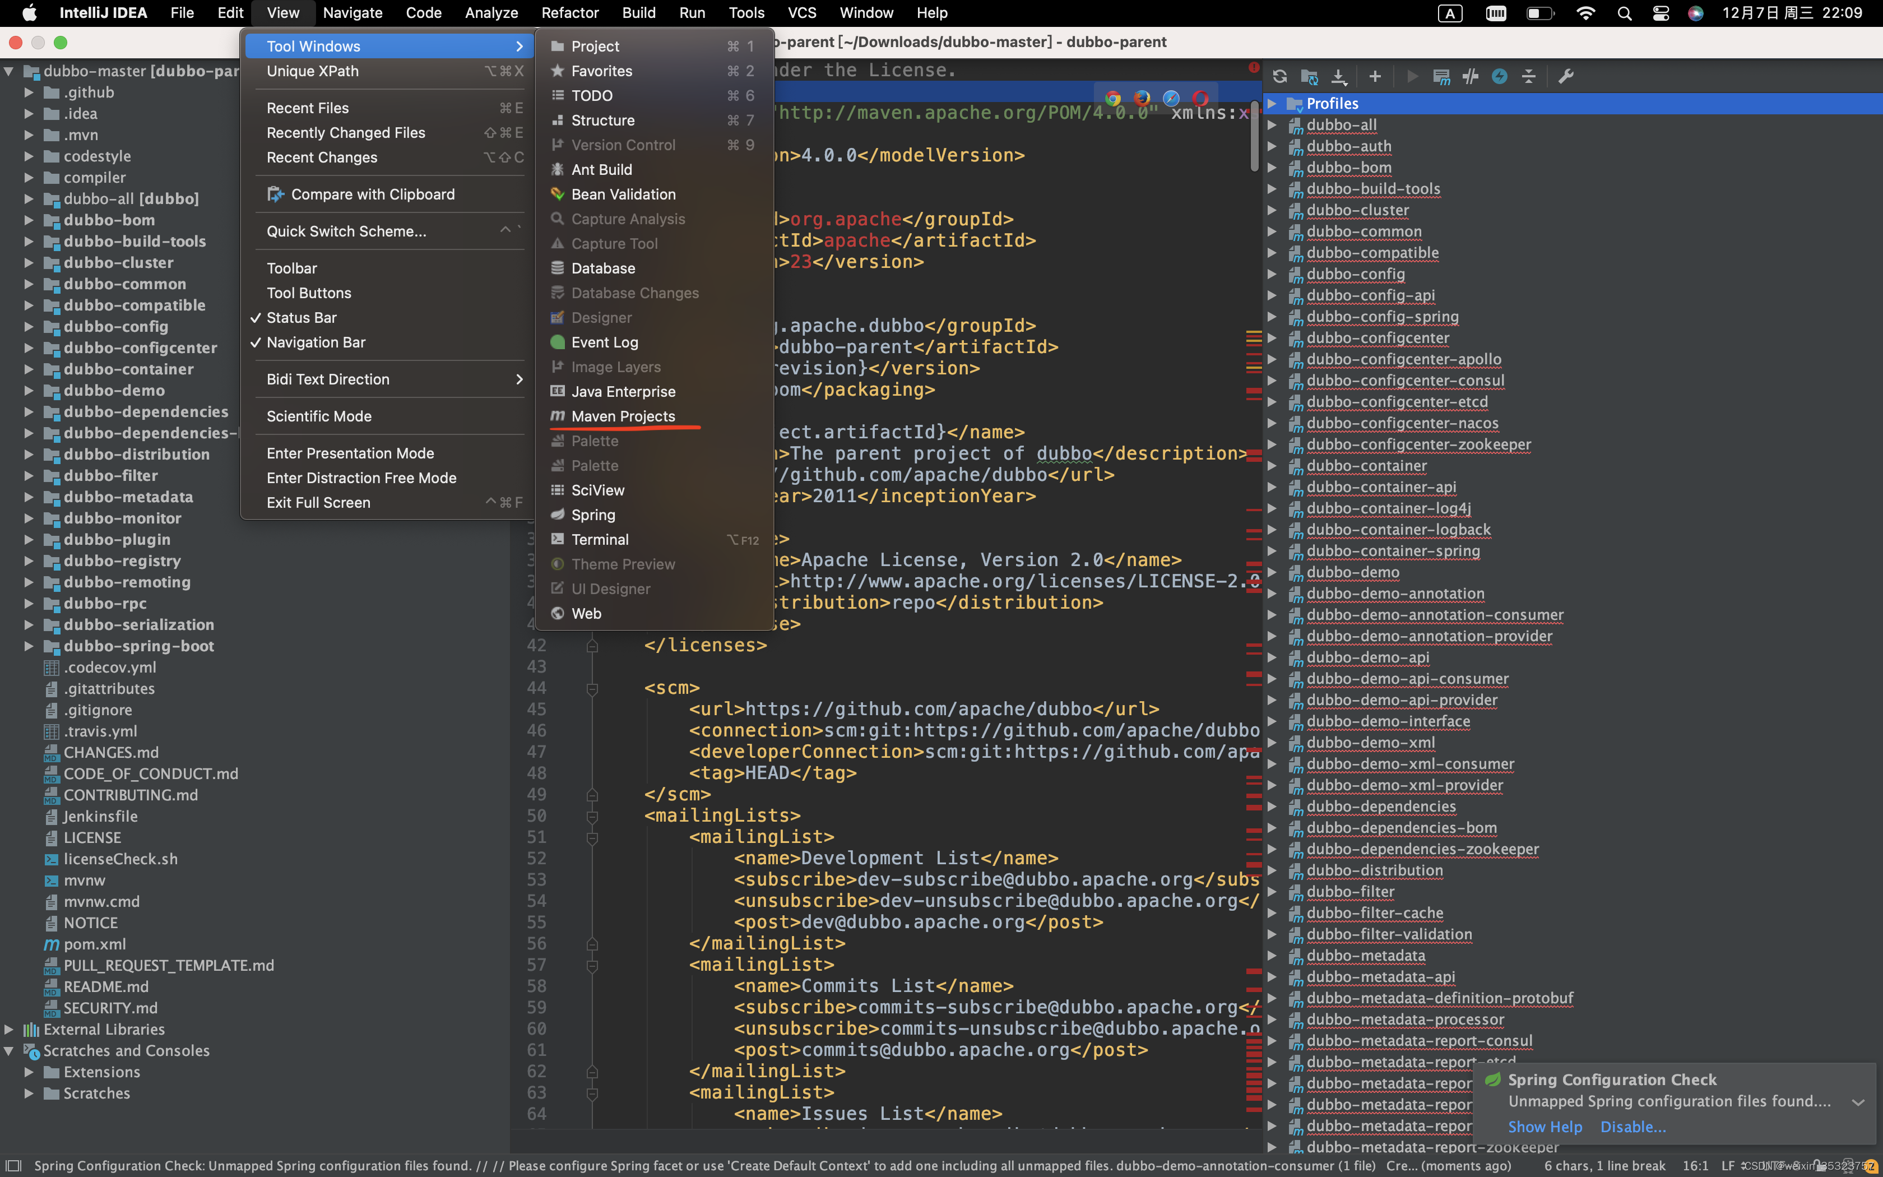Click the Maven settings wrench icon
The image size is (1883, 1177).
1566,76
